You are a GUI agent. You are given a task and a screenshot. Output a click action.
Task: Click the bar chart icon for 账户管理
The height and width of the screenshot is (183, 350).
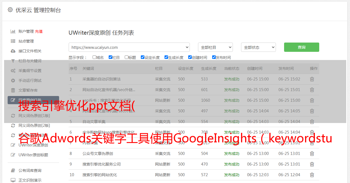click(x=13, y=31)
